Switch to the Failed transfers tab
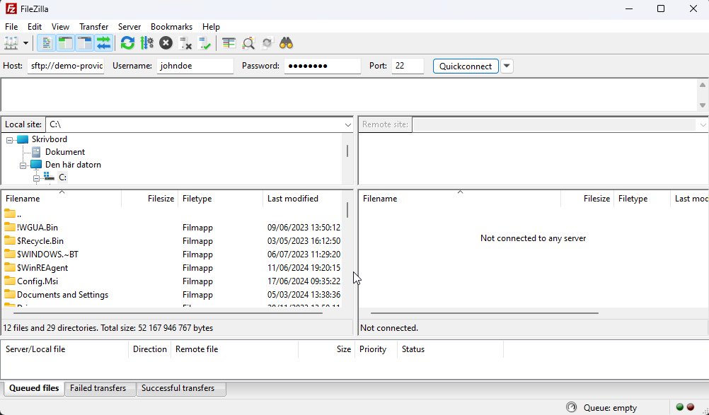Image resolution: width=709 pixels, height=415 pixels. 98,388
